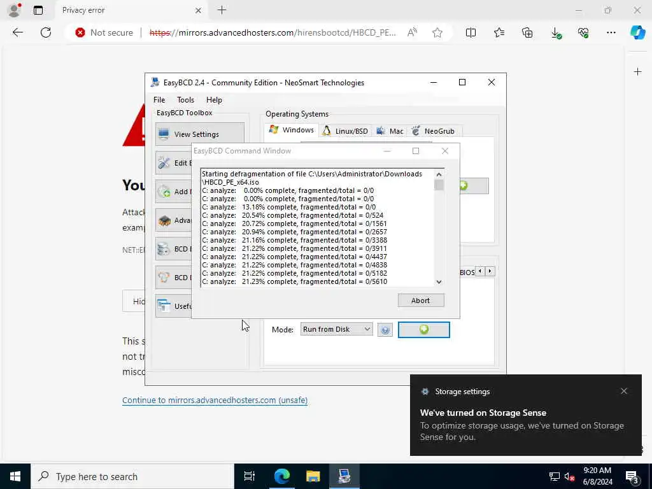Open the Edge browser taskbar icon

281,476
